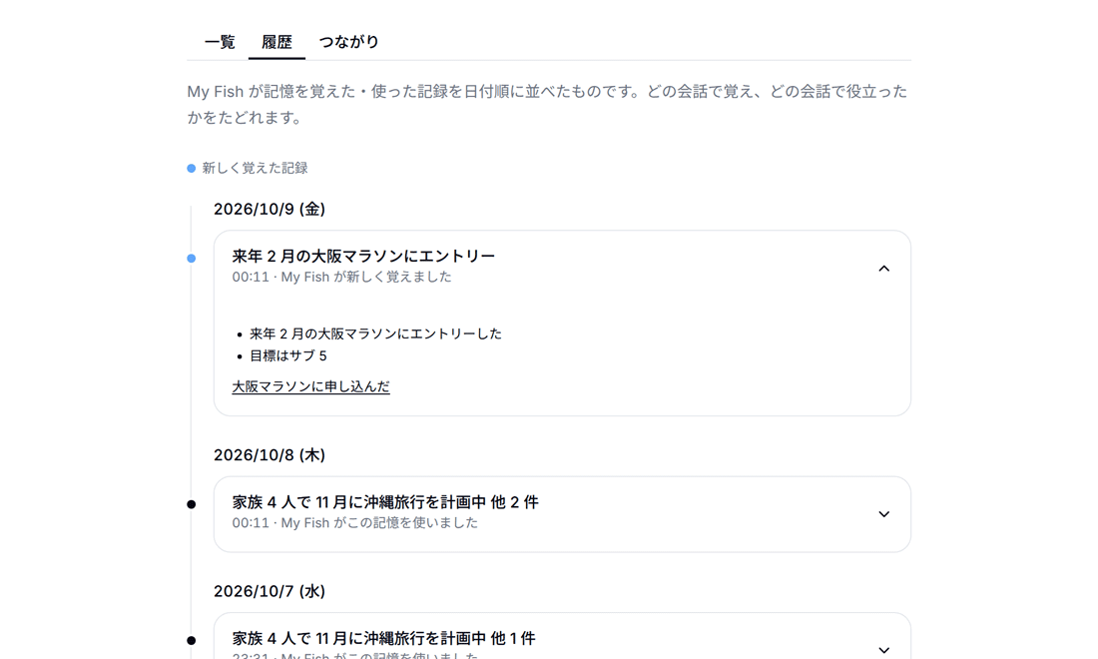Click the bullet 来年 2 月の大阪マラソンにエントリーした
Image resolution: width=1098 pixels, height=659 pixels.
click(x=376, y=334)
